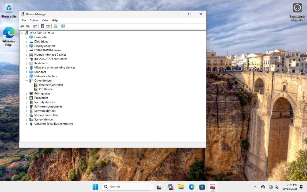This screenshot has height=192, width=307.
Task: Select the Display adapters label
Action: (45, 46)
